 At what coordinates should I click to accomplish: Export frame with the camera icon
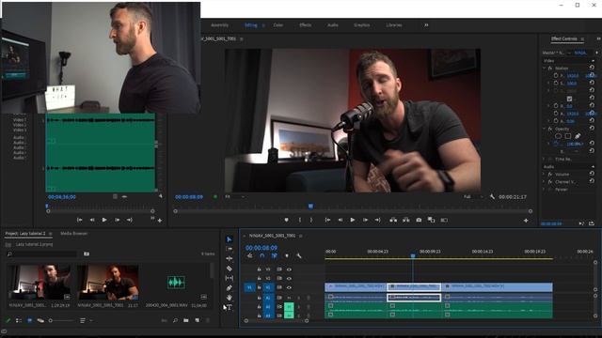[x=419, y=220]
